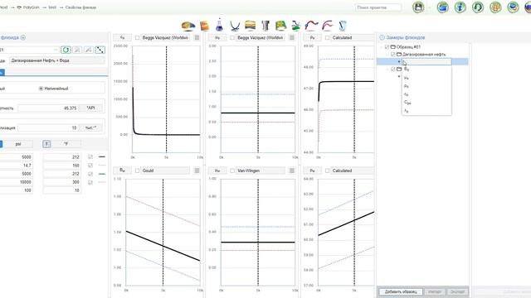Open the layered strata module icon

[251, 26]
